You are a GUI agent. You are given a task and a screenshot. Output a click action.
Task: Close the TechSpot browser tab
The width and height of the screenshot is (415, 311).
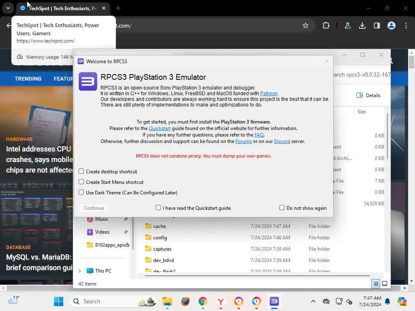click(x=104, y=8)
